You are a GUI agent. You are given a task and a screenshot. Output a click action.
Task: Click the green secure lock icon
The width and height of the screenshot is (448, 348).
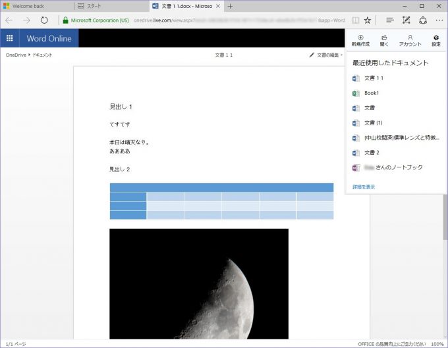65,20
